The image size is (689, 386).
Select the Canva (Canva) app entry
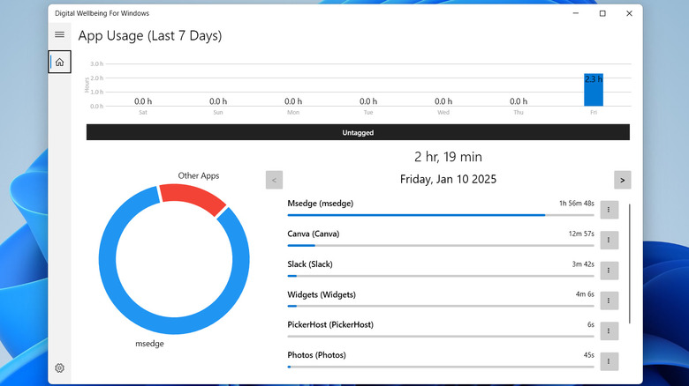[314, 234]
